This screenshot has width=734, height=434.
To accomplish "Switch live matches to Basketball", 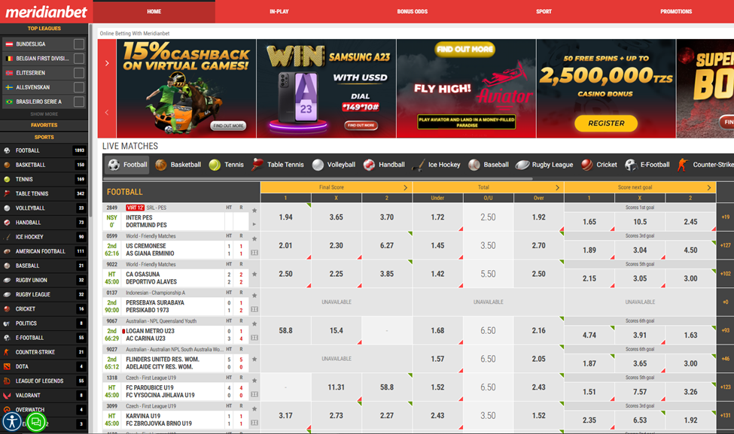I will (x=178, y=165).
